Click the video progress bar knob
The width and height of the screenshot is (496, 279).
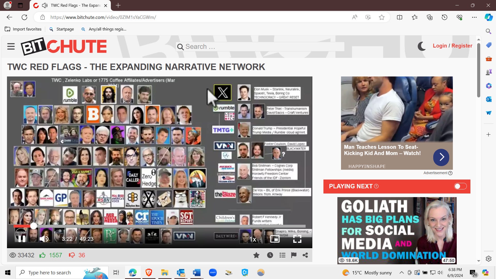coord(34,226)
